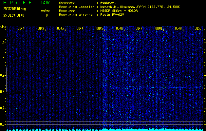This screenshot has width=206, height=131.
Task: Click the 0844 time marker
Action: tap(80, 28)
